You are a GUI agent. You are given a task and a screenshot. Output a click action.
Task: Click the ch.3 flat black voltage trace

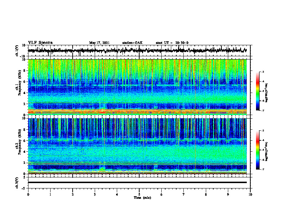[137, 182]
